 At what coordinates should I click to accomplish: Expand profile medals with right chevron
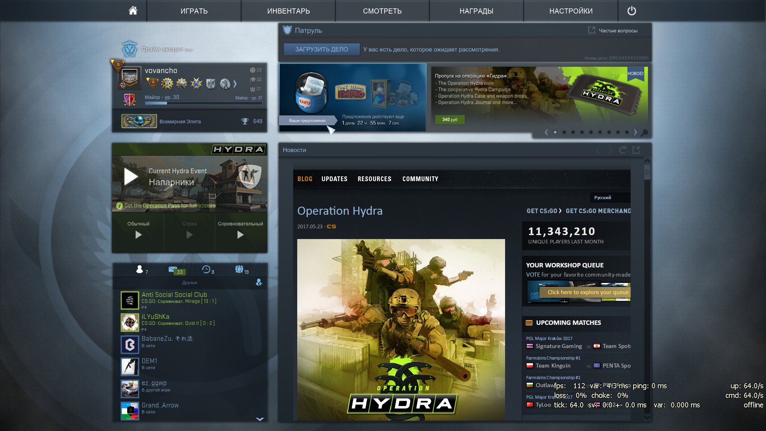click(235, 84)
